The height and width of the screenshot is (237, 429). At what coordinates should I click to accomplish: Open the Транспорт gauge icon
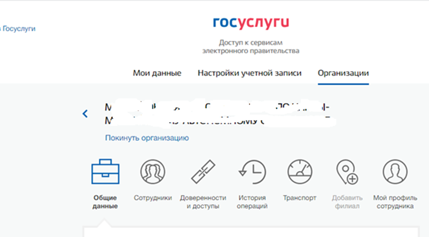point(300,172)
